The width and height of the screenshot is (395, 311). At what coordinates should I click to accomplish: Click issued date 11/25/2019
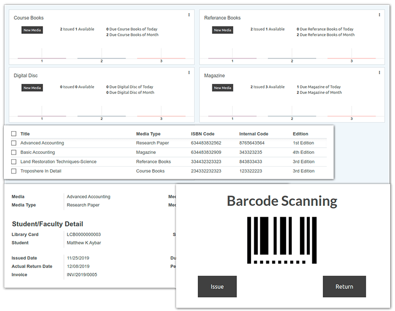point(78,258)
